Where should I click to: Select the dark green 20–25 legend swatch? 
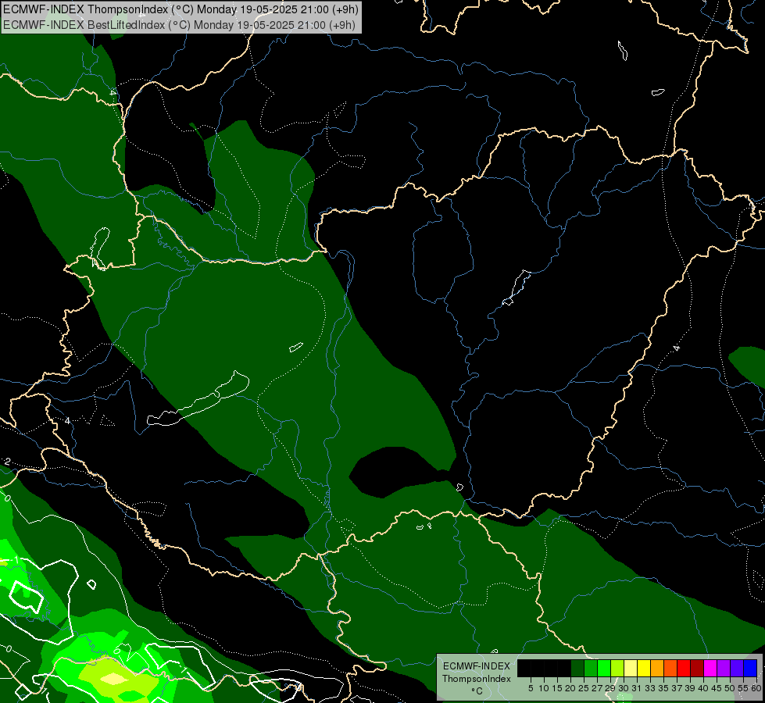click(577, 668)
